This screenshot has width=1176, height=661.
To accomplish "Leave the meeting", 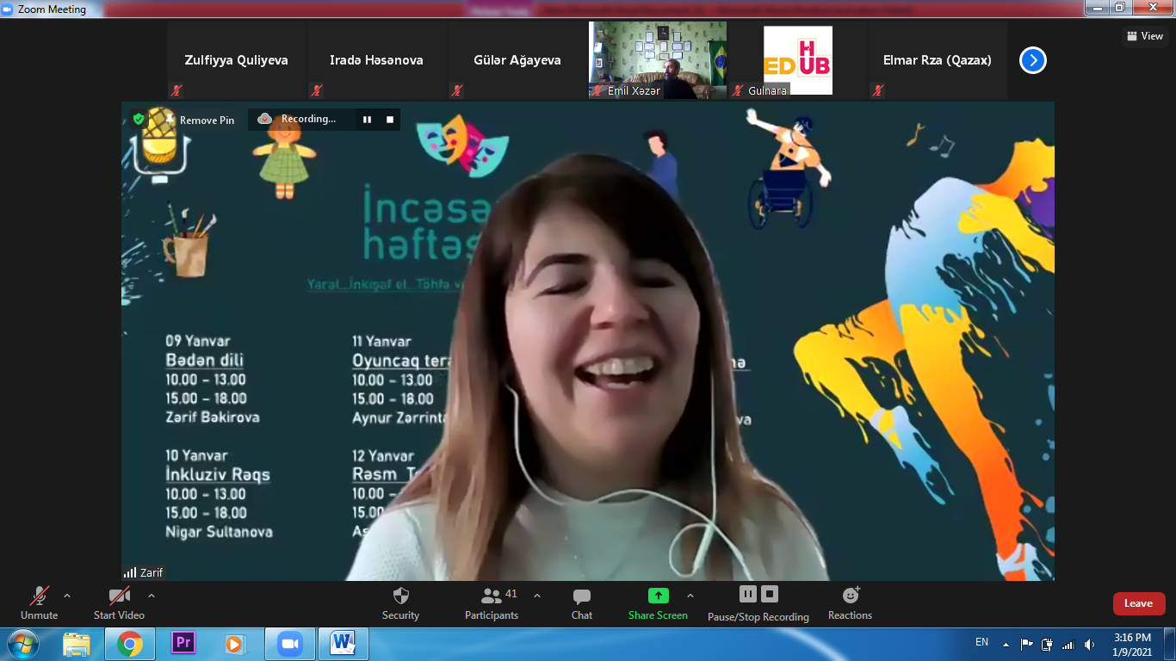I will (x=1138, y=603).
